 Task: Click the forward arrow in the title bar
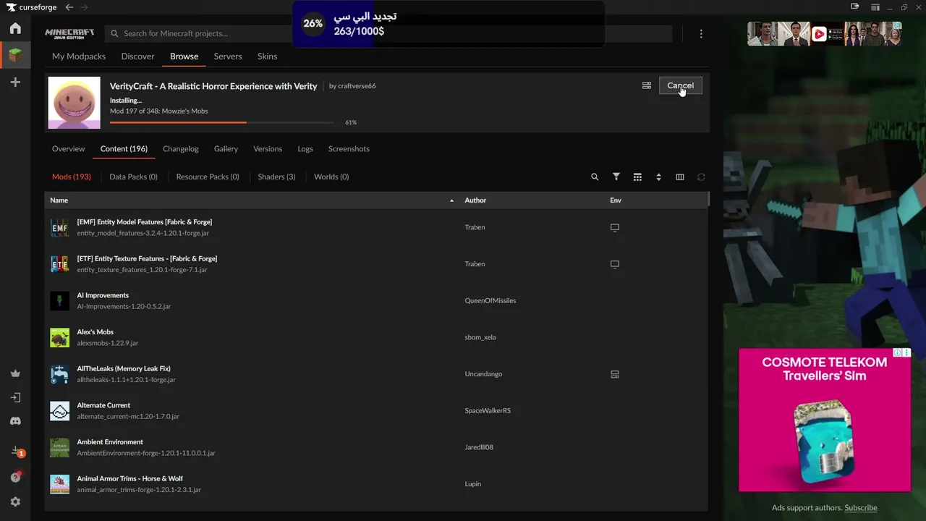pos(85,7)
